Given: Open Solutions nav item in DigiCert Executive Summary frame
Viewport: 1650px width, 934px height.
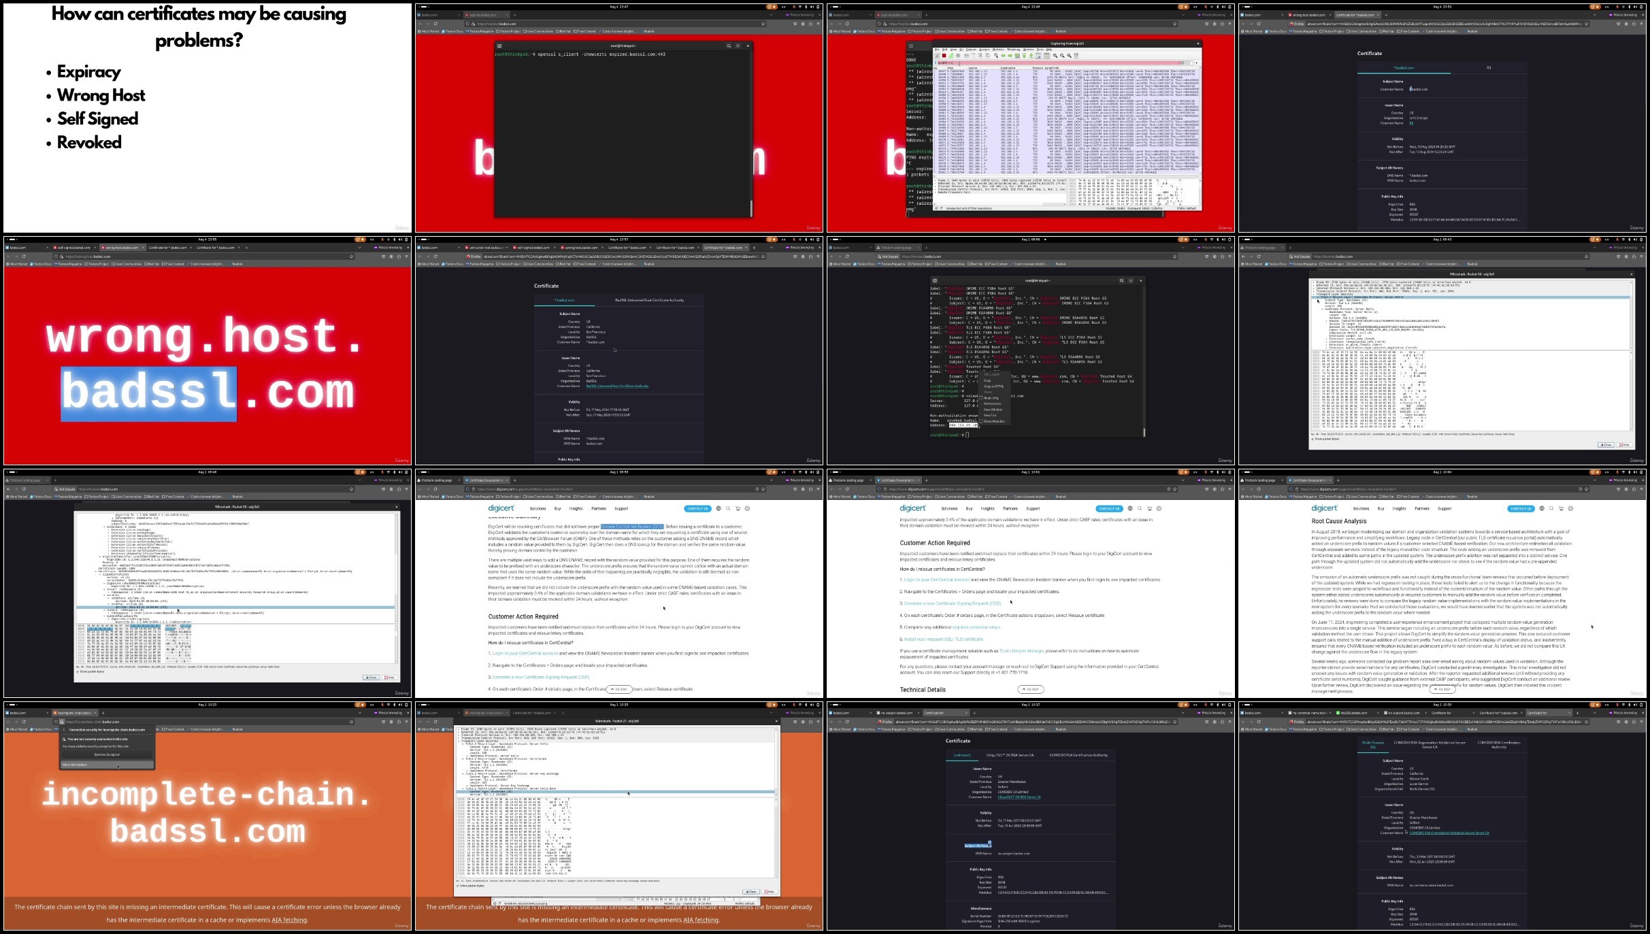Looking at the screenshot, I should [538, 508].
